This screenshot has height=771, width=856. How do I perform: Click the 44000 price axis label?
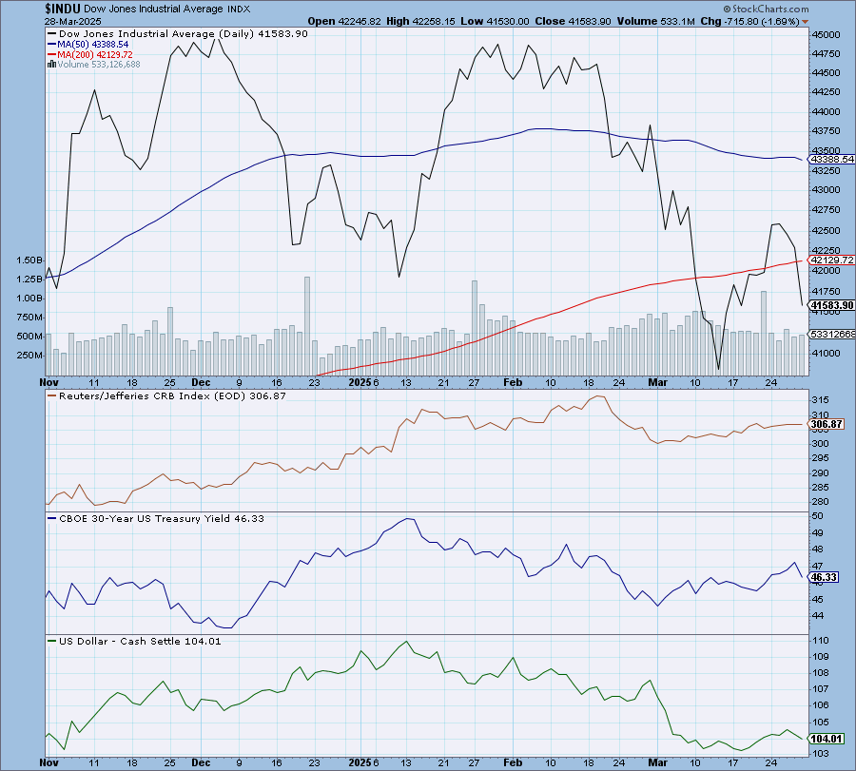pyautogui.click(x=827, y=112)
